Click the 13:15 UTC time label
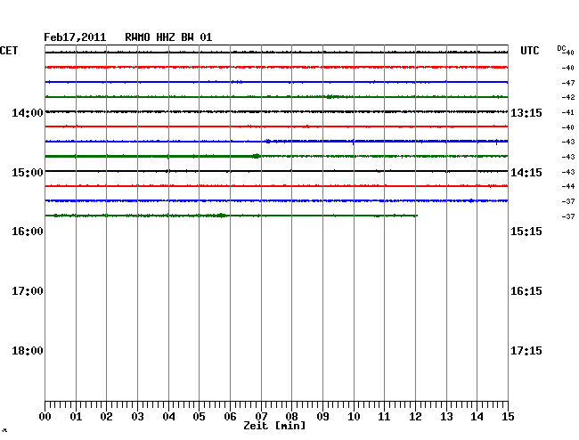 coord(526,113)
